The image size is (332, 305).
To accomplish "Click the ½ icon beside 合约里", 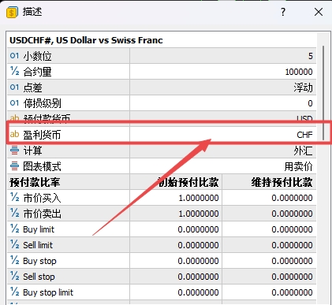I will point(14,71).
